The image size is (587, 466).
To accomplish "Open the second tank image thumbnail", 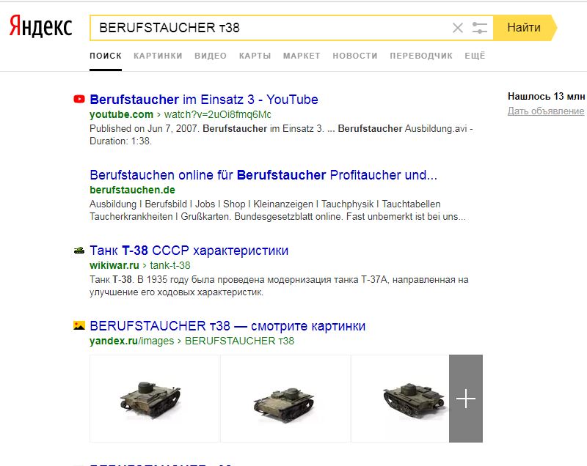I will pyautogui.click(x=285, y=399).
